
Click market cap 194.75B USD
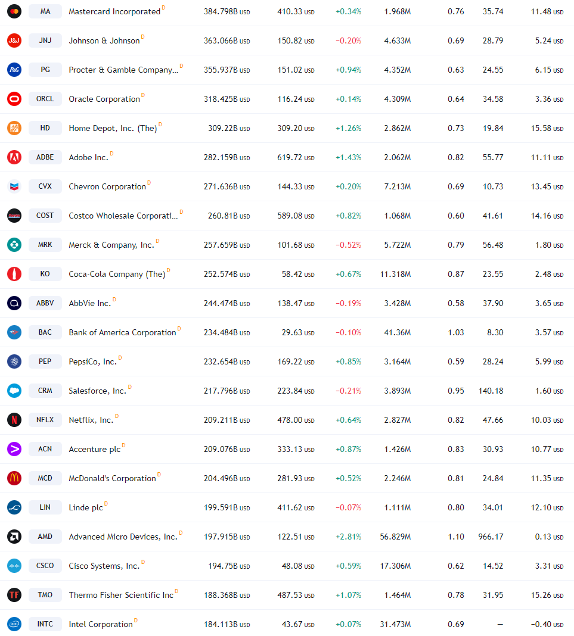point(229,567)
